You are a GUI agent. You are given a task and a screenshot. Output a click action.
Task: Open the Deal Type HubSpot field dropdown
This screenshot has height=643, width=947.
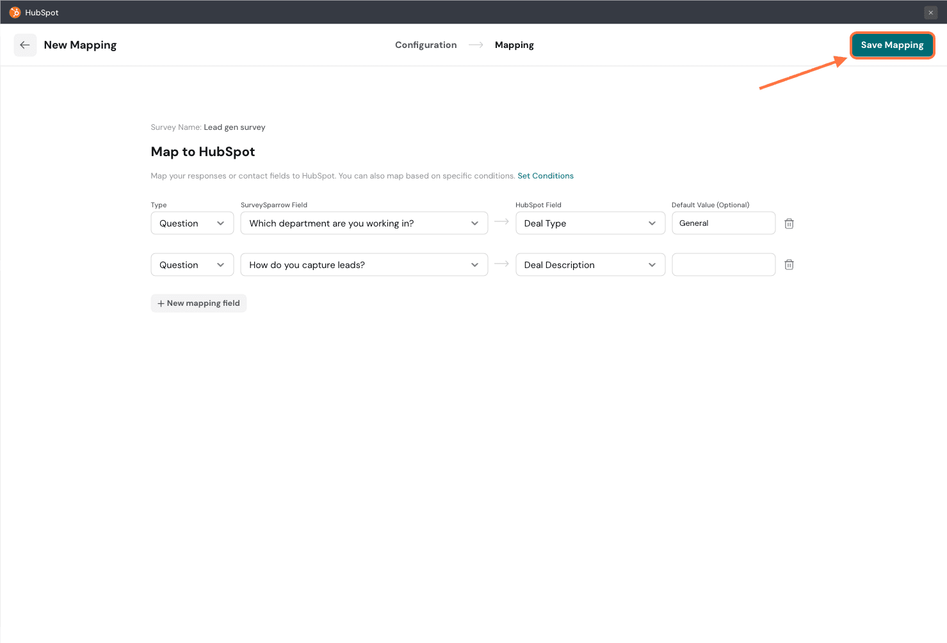590,223
